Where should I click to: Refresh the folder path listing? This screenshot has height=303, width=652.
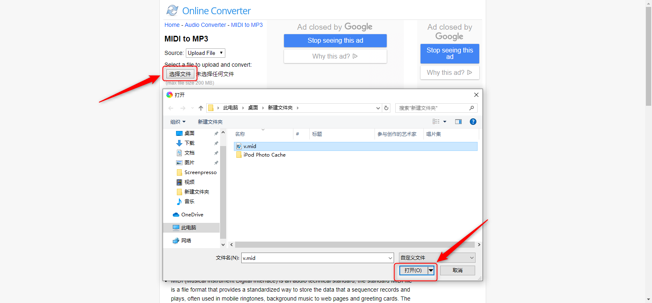coord(386,108)
